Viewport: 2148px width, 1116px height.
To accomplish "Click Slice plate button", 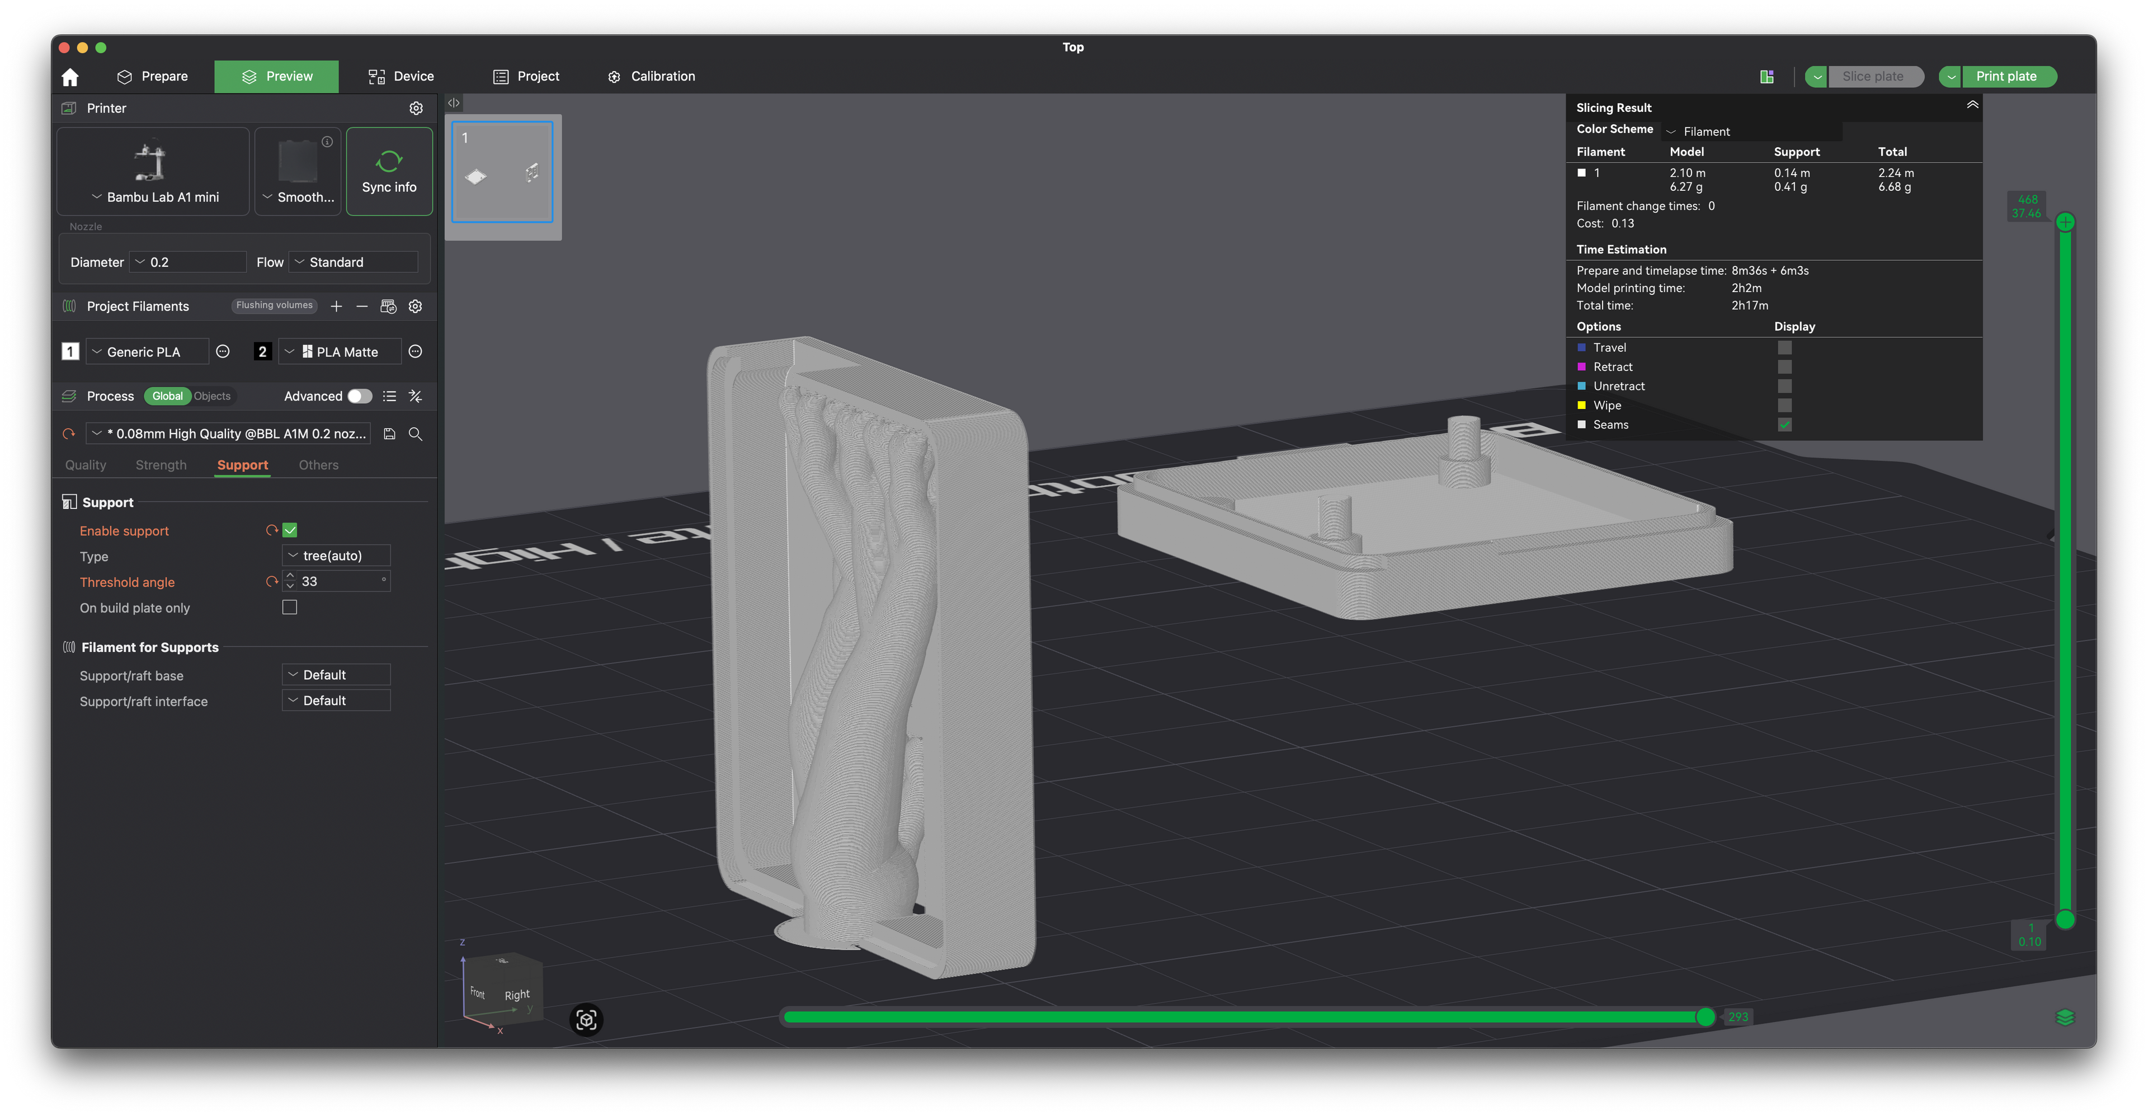I will [x=1876, y=77].
